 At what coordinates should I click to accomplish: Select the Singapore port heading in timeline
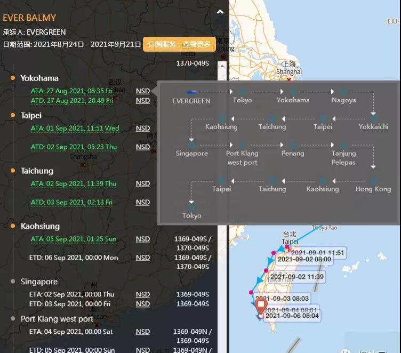click(x=39, y=282)
